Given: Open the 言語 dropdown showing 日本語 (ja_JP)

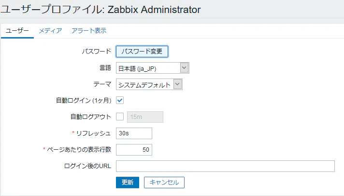Looking at the screenshot, I should click(x=153, y=68).
